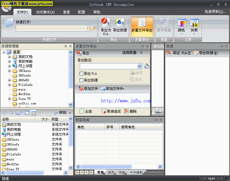230x181 pixels.
Task: Click the Name (名称) column header
Action: tap(18, 119)
